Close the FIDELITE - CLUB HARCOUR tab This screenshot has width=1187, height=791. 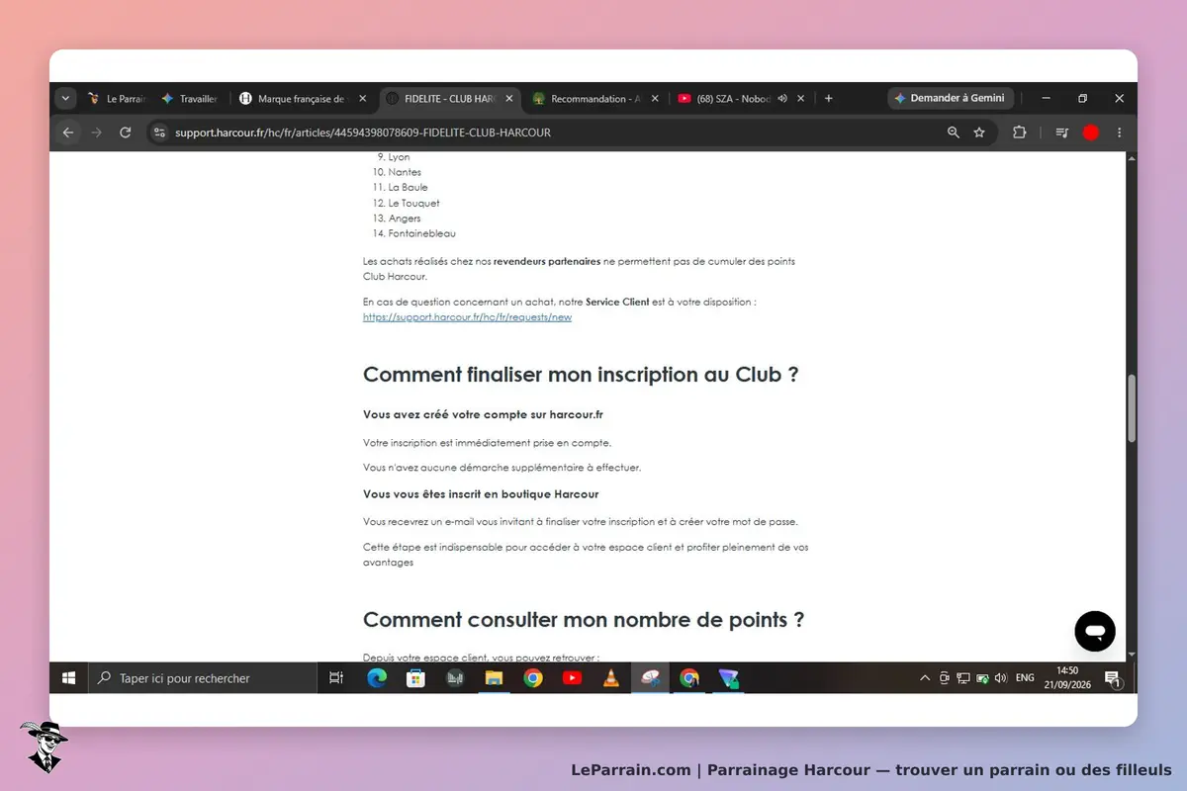pos(509,99)
